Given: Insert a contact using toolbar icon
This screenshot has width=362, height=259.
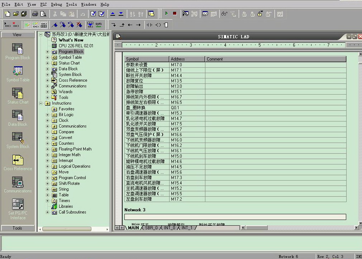Looking at the screenshot, I should coord(149,25).
